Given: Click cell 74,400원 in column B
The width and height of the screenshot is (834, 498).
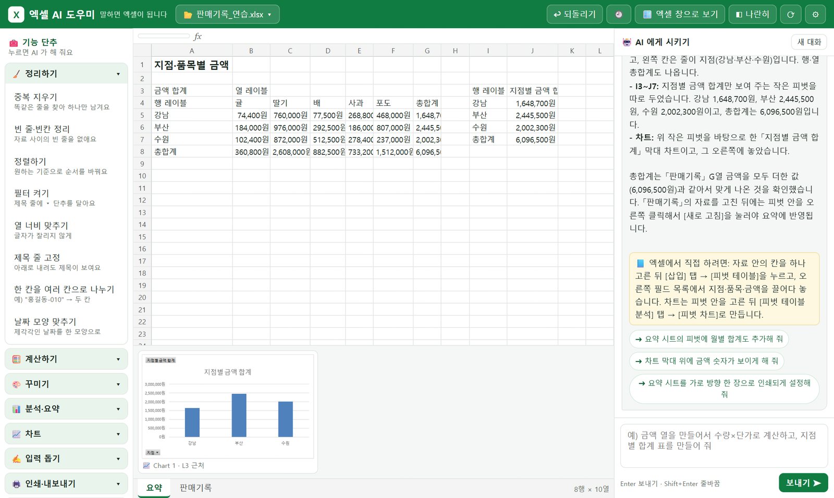Looking at the screenshot, I should point(251,115).
